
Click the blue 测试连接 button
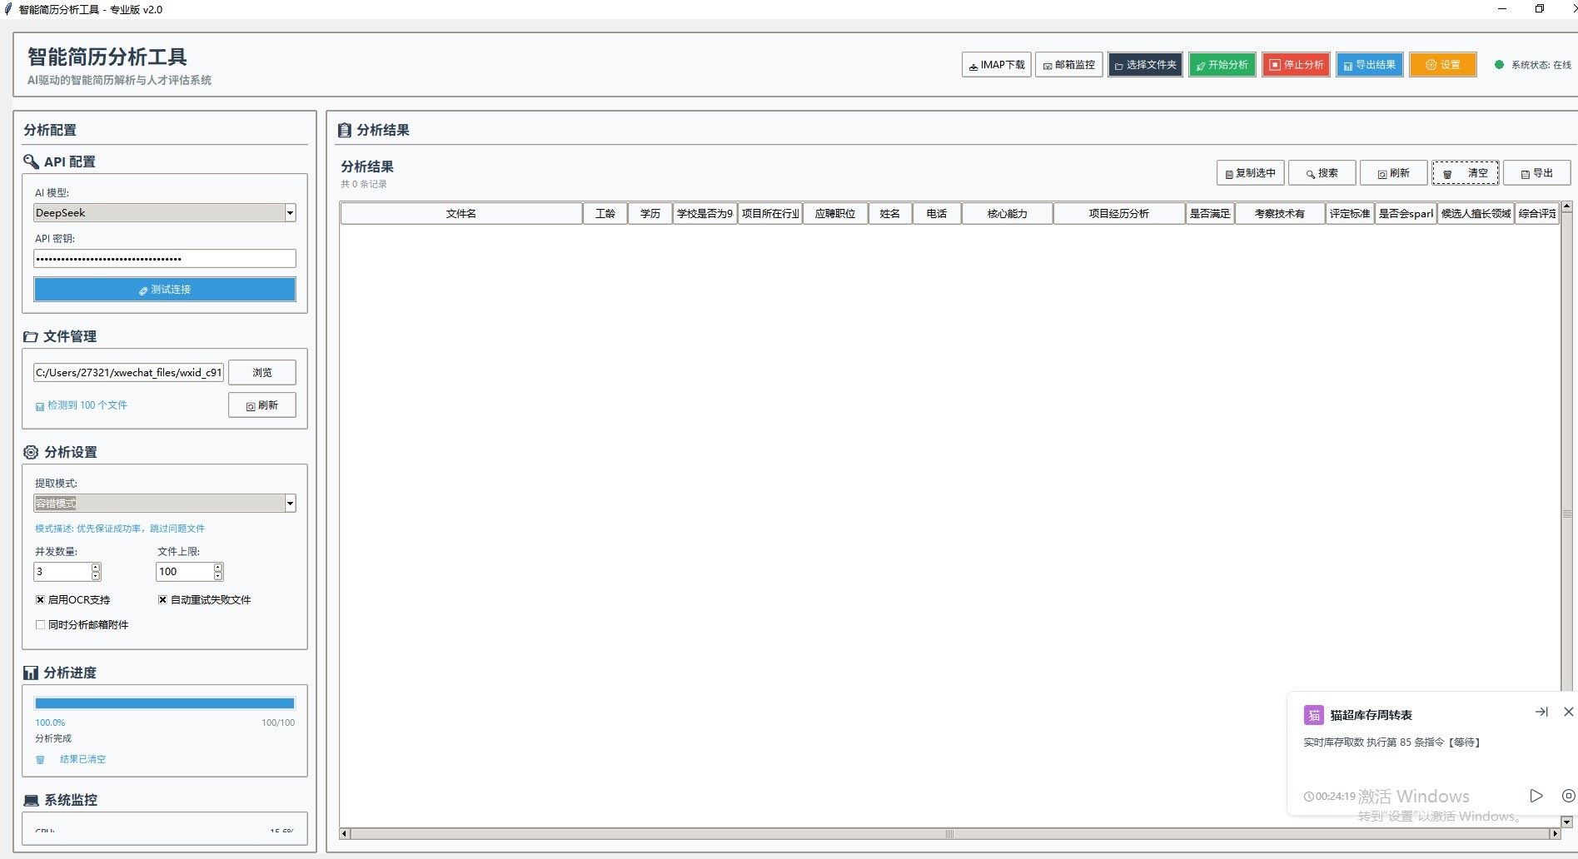point(165,290)
